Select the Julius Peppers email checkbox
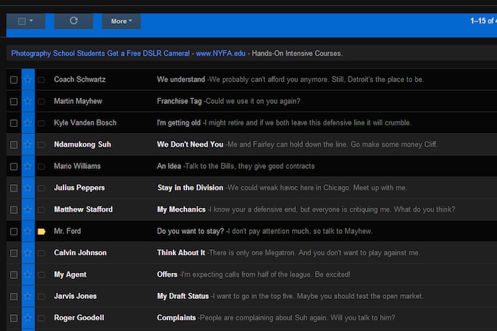This screenshot has height=331, width=497. [x=14, y=188]
